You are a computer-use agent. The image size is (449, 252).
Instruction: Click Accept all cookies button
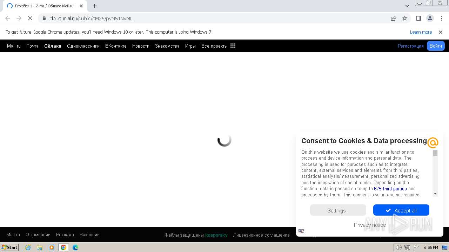tap(401, 210)
